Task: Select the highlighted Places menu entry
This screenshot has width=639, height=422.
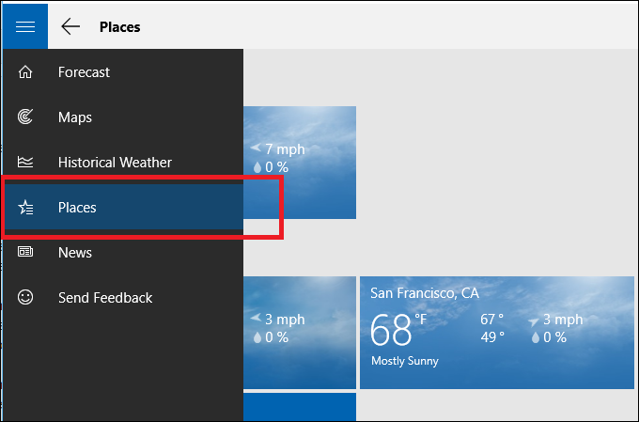Action: pos(77,208)
